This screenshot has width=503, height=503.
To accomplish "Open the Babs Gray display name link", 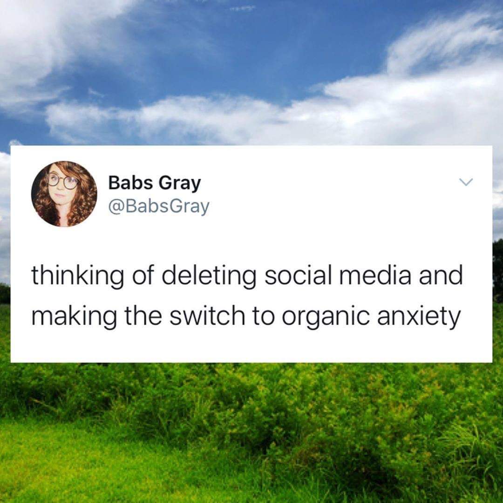I will click(x=155, y=183).
